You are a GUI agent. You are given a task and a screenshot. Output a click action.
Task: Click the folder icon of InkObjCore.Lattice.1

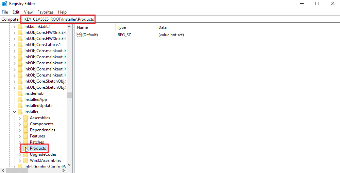[x=20, y=45]
